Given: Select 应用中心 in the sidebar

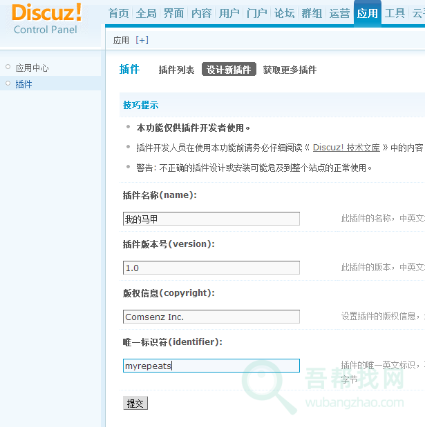Looking at the screenshot, I should (x=32, y=68).
